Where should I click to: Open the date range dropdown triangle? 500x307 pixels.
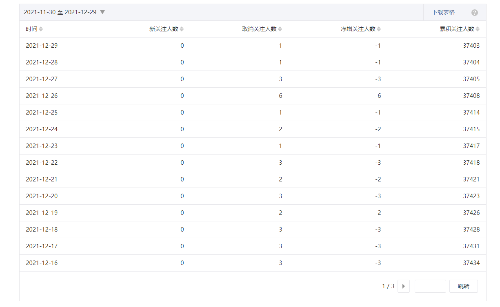pos(102,12)
